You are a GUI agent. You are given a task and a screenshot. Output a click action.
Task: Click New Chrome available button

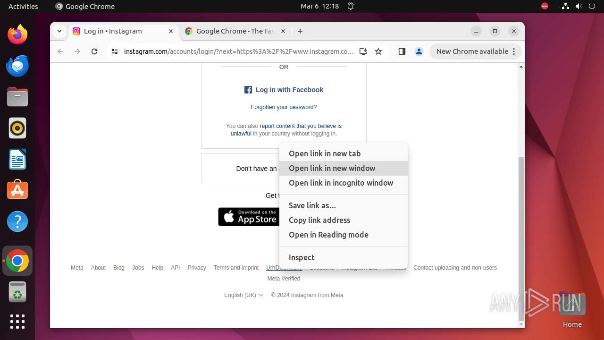[x=476, y=51]
